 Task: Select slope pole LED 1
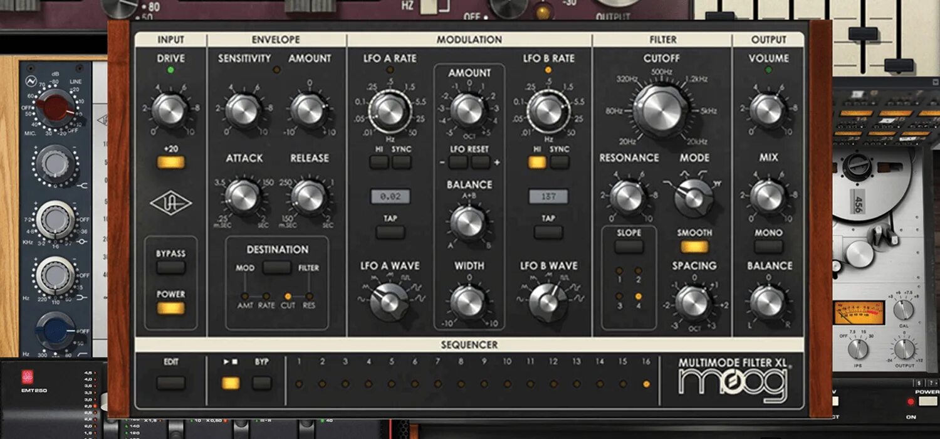pyautogui.click(x=619, y=270)
